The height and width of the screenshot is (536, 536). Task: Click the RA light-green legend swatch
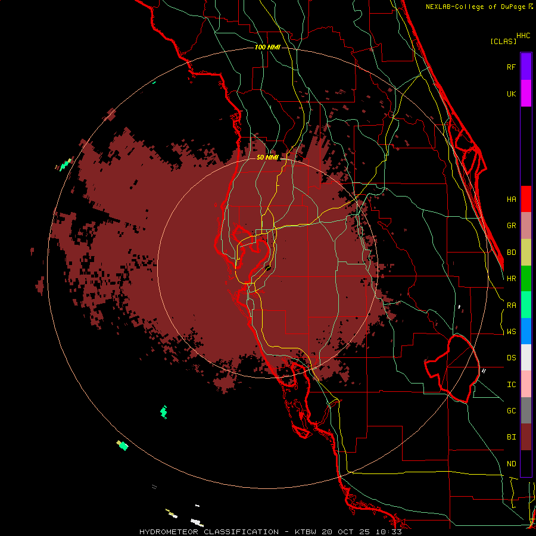tap(526, 305)
